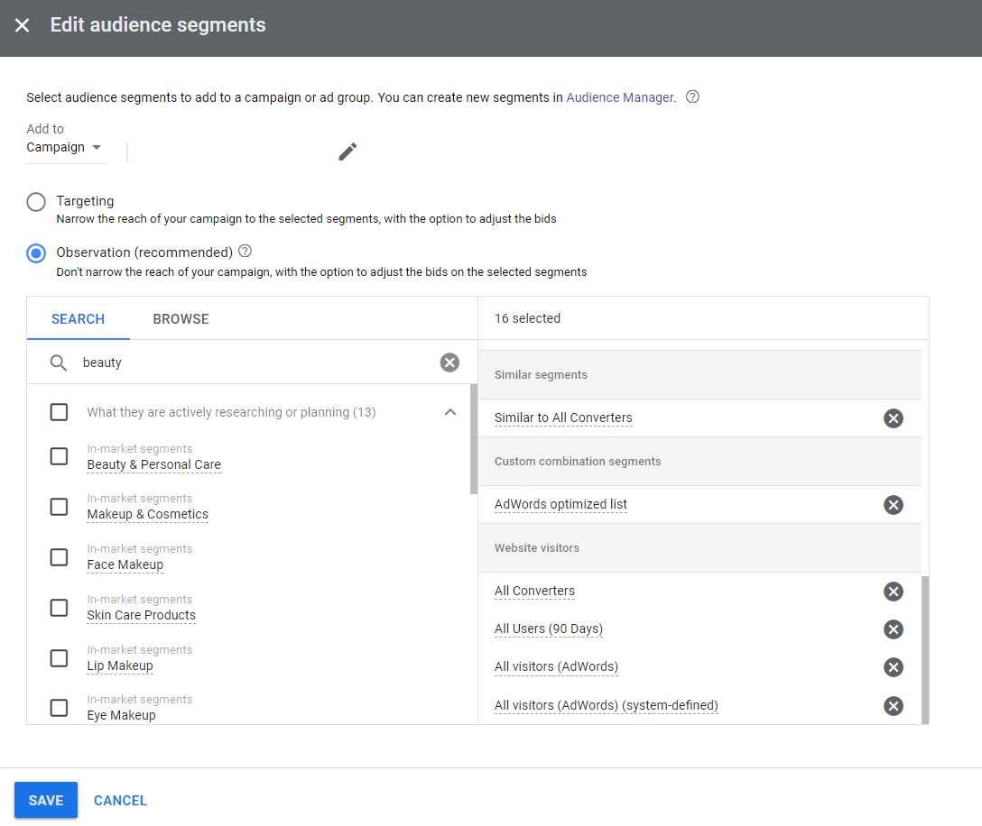Image resolution: width=982 pixels, height=826 pixels.
Task: Click AdWords optimized list text
Action: (560, 504)
